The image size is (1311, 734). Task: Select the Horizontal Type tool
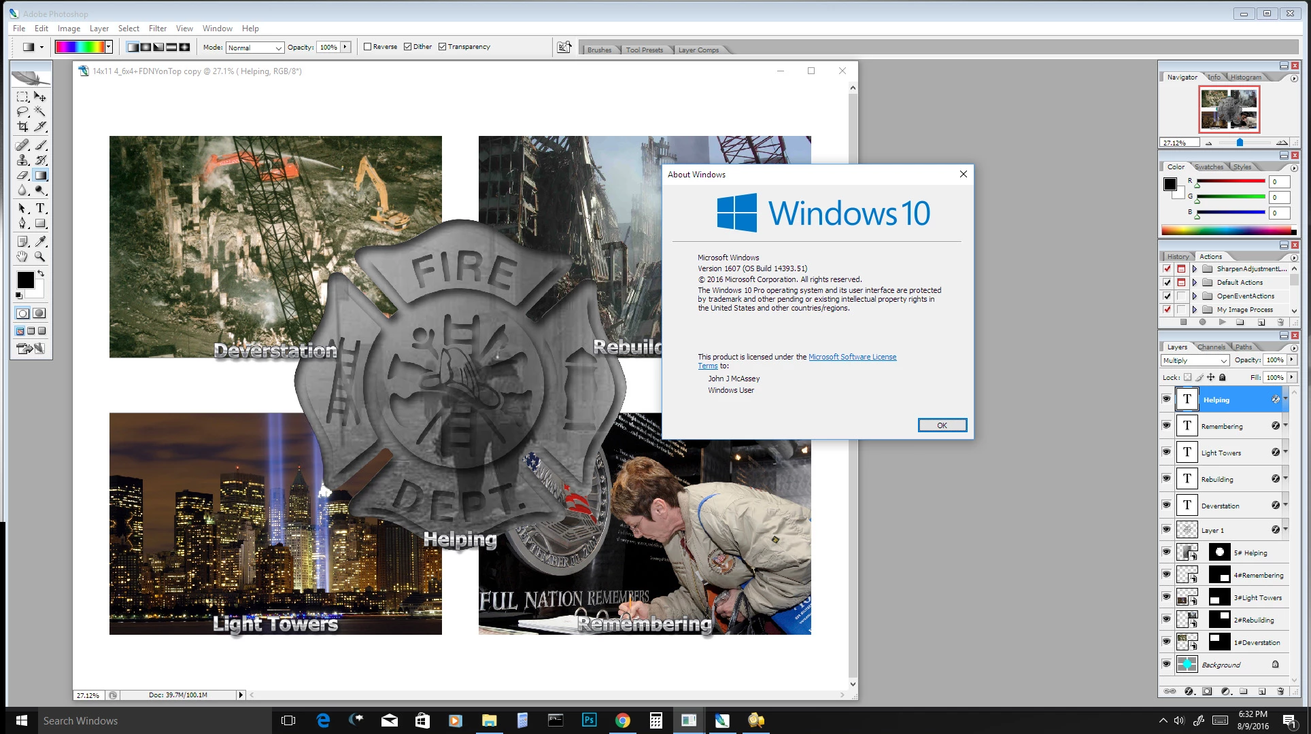click(40, 208)
